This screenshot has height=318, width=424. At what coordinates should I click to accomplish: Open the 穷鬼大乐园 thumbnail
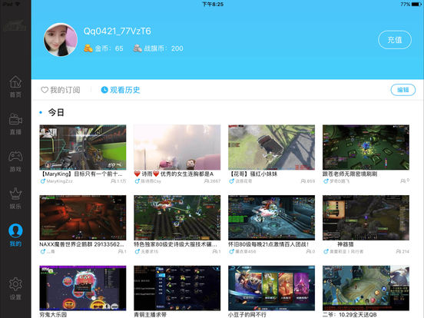click(83, 288)
